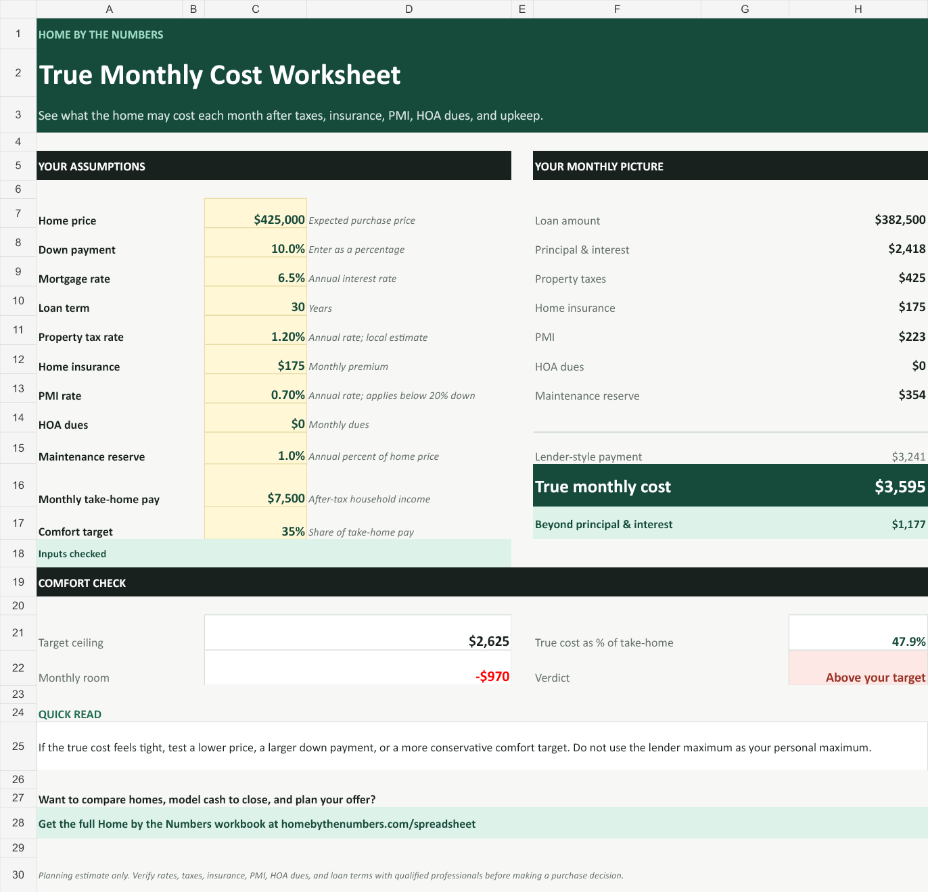
Task: Click the row 16 header
Action: click(18, 486)
